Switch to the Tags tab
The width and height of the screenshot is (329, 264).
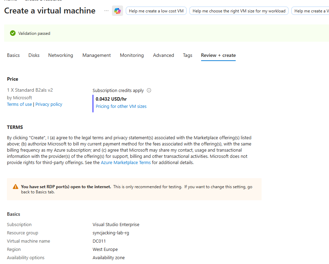(188, 55)
